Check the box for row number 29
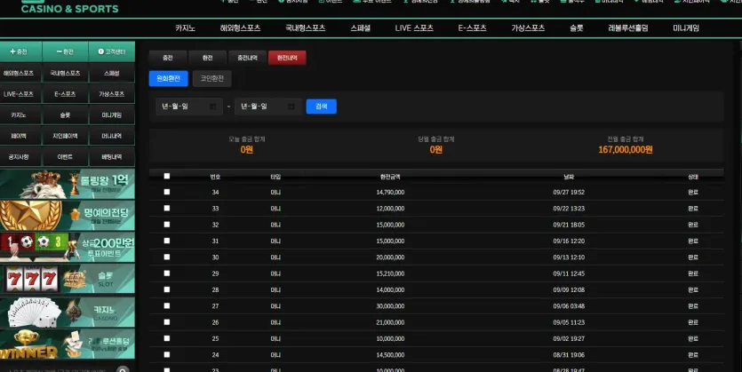742x372 pixels. [x=166, y=273]
